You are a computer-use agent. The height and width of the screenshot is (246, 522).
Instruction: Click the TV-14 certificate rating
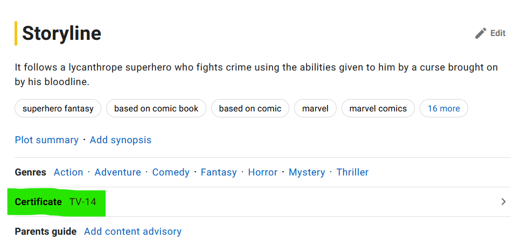pos(83,202)
